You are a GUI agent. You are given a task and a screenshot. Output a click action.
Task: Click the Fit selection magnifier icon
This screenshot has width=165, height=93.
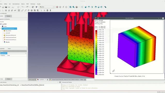(73, 7)
